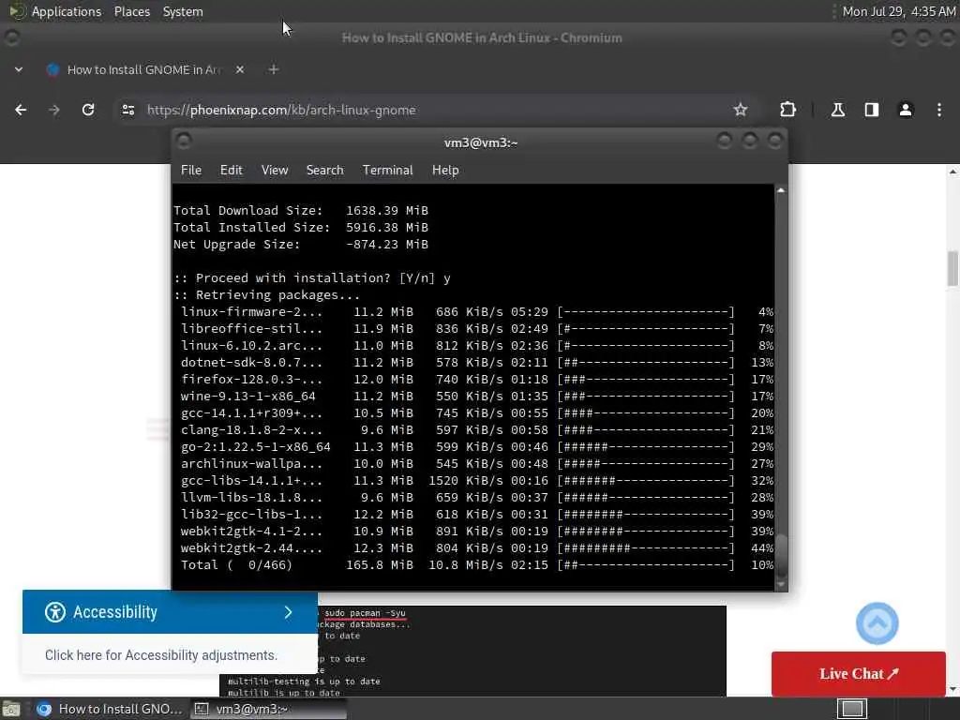Close the How to Install GNOME tab
This screenshot has width=960, height=720.
pos(240,69)
